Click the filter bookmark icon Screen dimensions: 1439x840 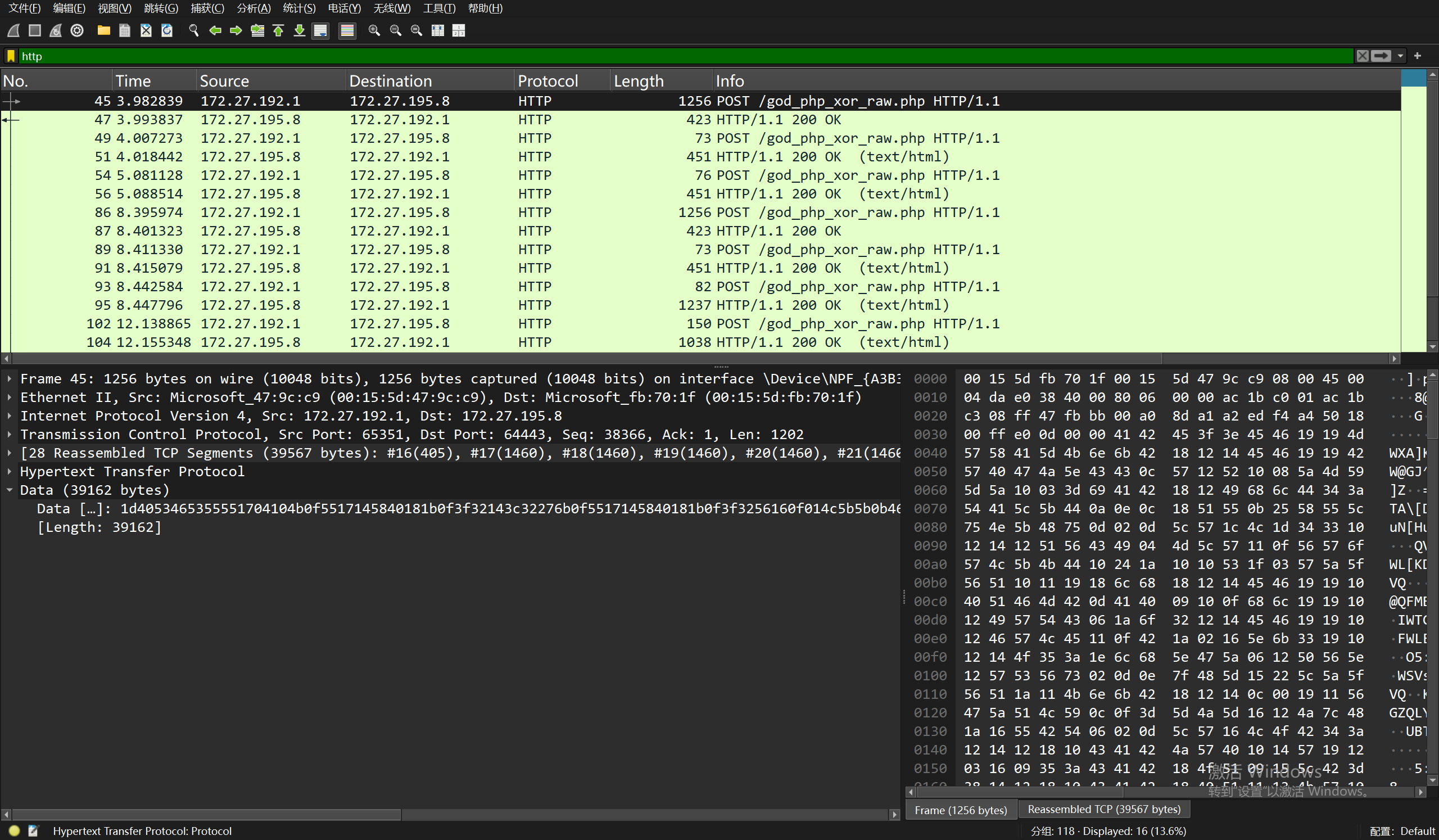(11, 56)
